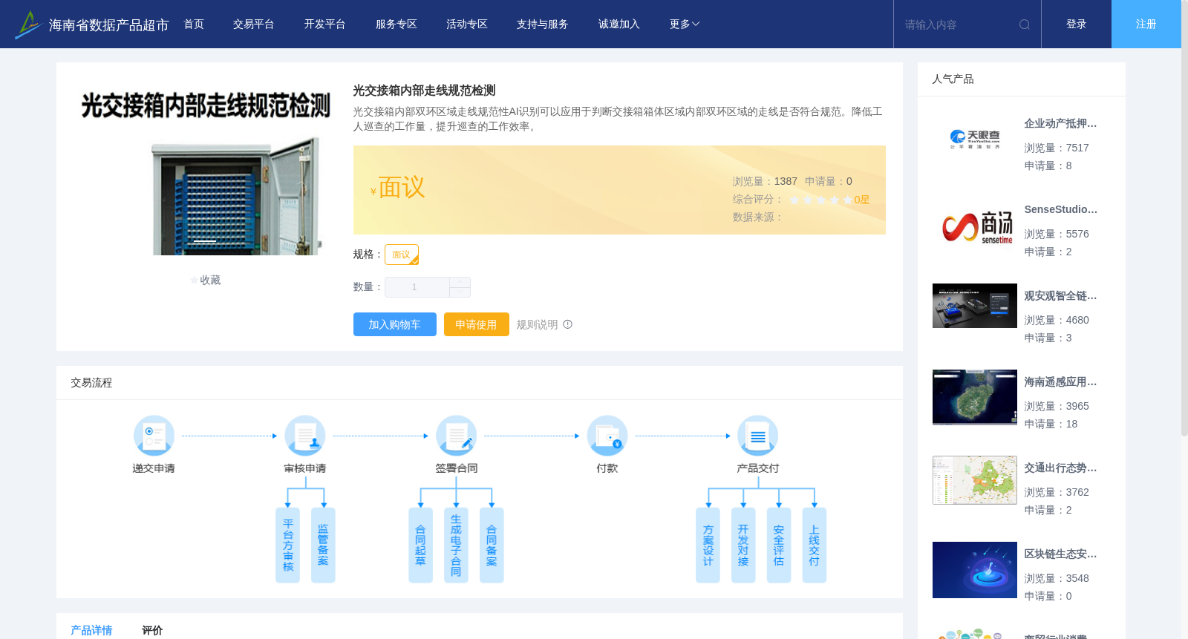Click the star rating 综合评分 control
This screenshot has width=1188, height=639.
tap(820, 200)
